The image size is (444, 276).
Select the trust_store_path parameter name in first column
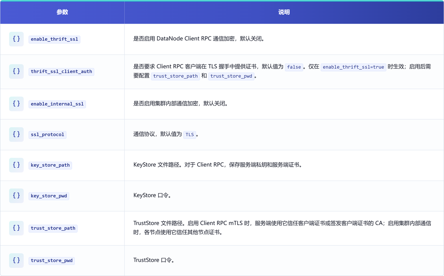53,228
